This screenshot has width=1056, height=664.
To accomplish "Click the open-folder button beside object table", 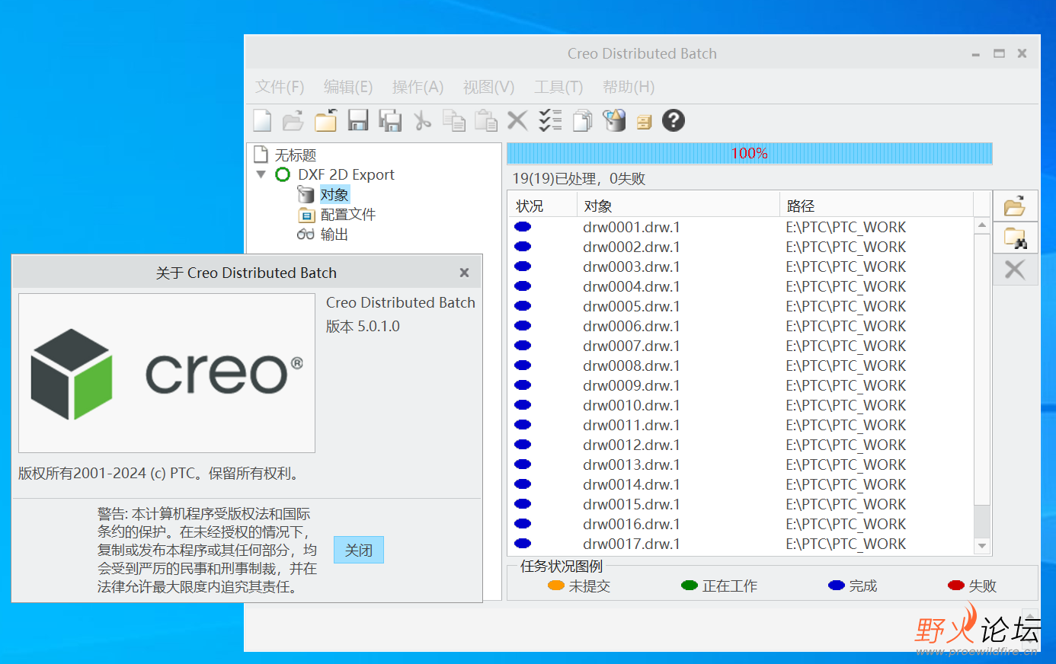I will coord(1015,206).
